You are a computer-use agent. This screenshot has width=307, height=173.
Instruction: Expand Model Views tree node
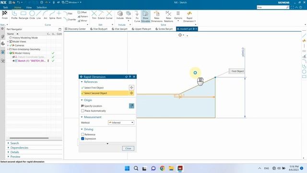8,42
